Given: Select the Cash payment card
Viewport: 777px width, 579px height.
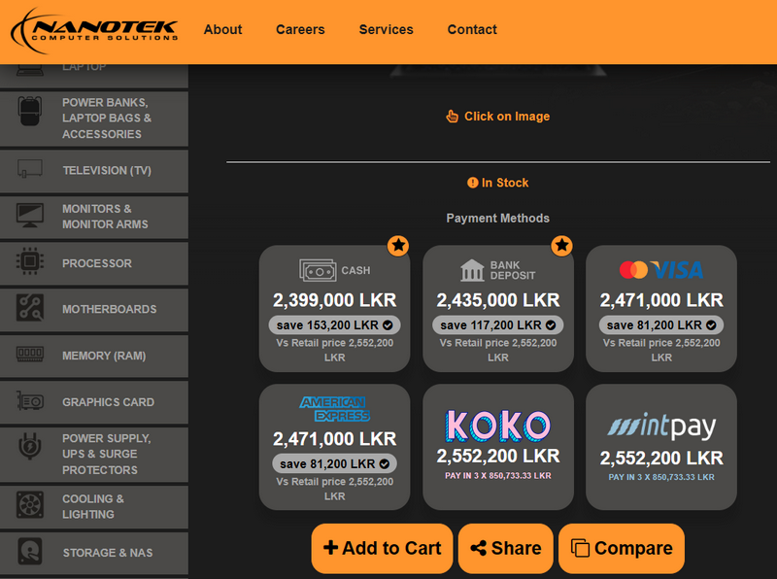Looking at the screenshot, I should point(334,308).
